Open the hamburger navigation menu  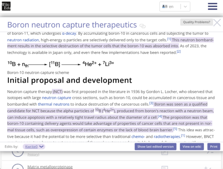pyautogui.click(x=212, y=6)
